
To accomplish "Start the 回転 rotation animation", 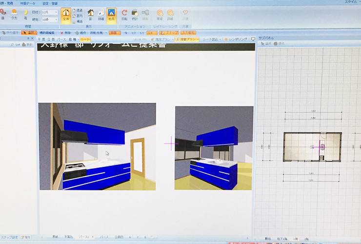I will pyautogui.click(x=124, y=15).
